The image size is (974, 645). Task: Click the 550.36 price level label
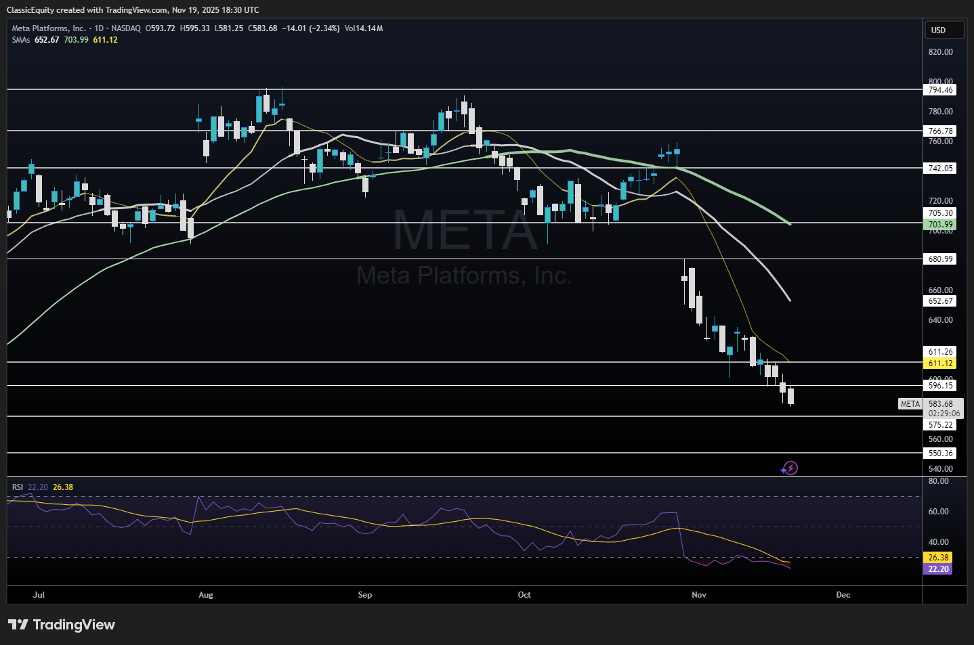(940, 453)
